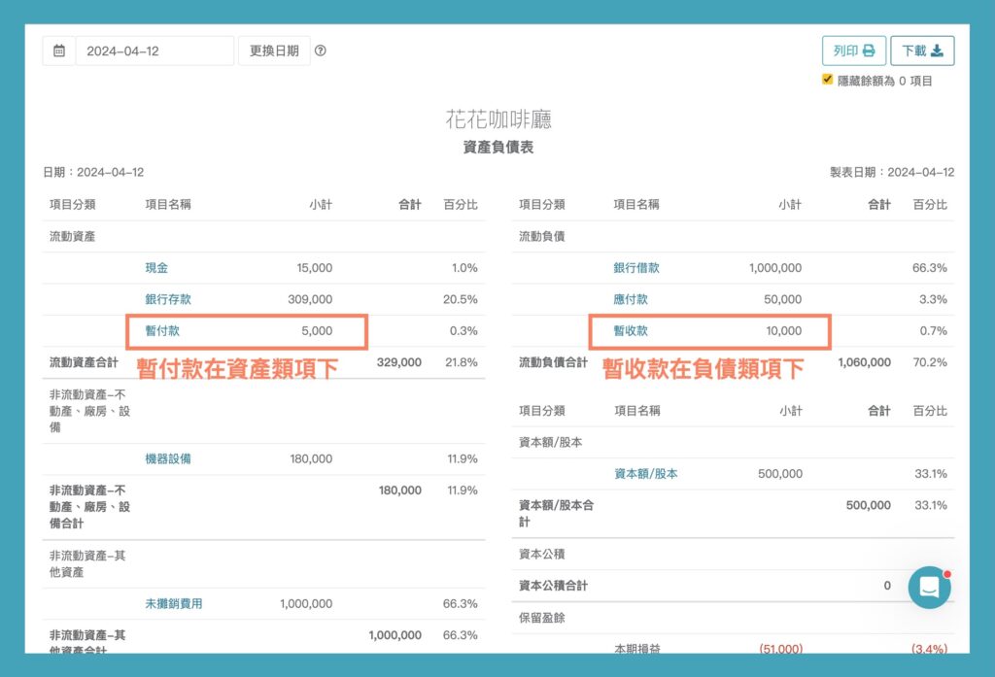Click the 流動資產合計 row label

click(x=84, y=362)
